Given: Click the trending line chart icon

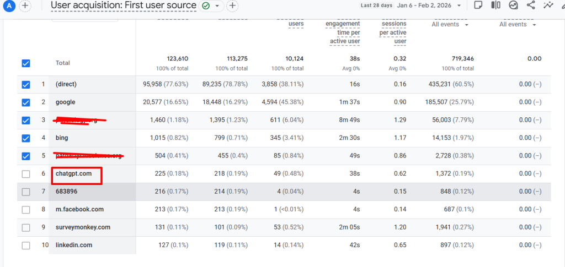Looking at the screenshot, I should 548,6.
